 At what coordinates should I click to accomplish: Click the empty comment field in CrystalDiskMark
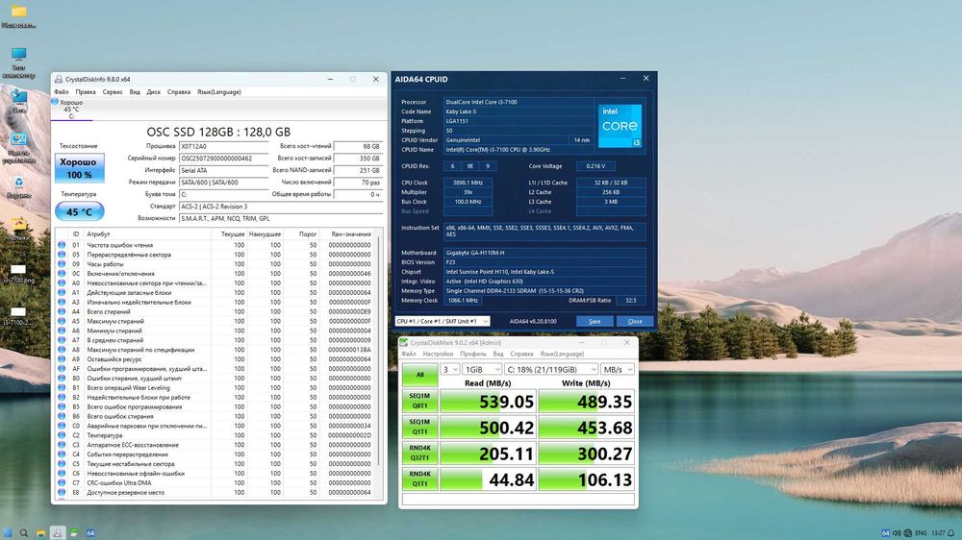tap(518, 499)
